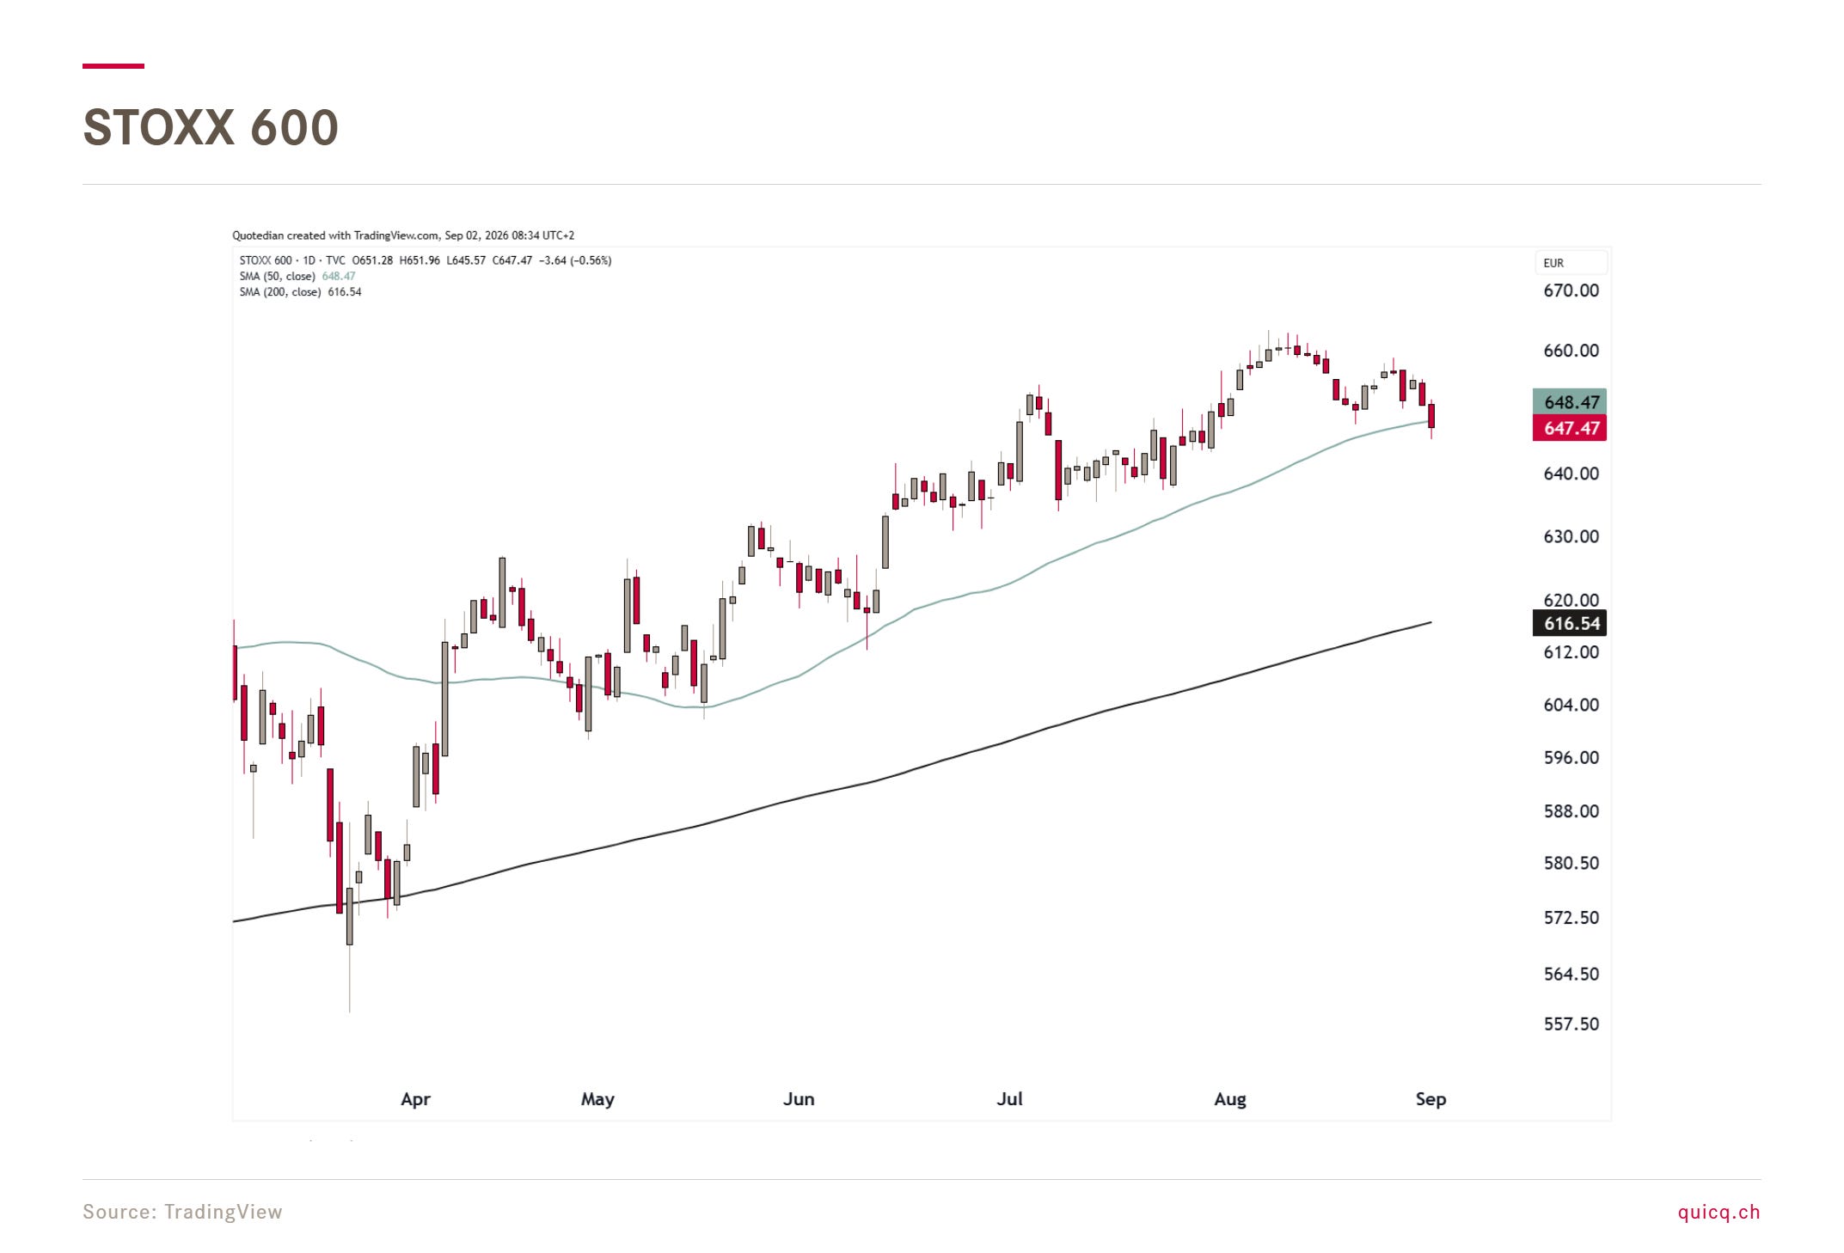Screen dimensions: 1844x1253
Task: Click the Source: TradingView footer text
Action: [182, 1212]
